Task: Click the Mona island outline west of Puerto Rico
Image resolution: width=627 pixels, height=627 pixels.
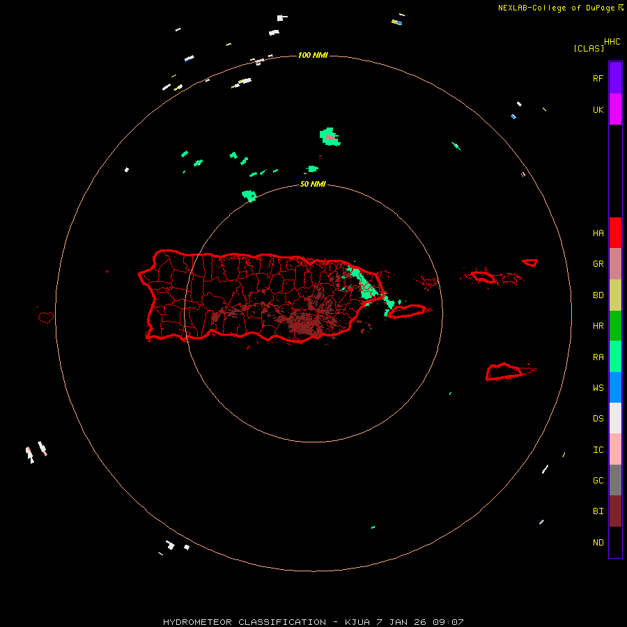Action: tap(46, 318)
